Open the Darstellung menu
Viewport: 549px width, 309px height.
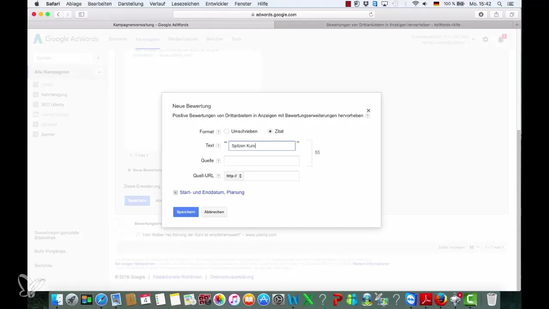tap(131, 3)
